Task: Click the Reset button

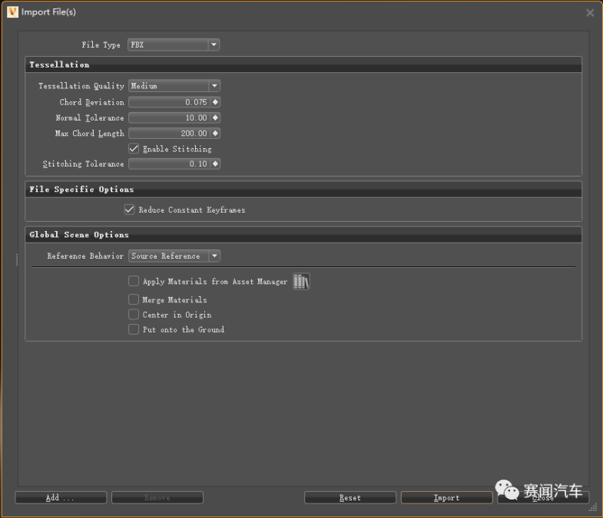Action: coord(350,498)
